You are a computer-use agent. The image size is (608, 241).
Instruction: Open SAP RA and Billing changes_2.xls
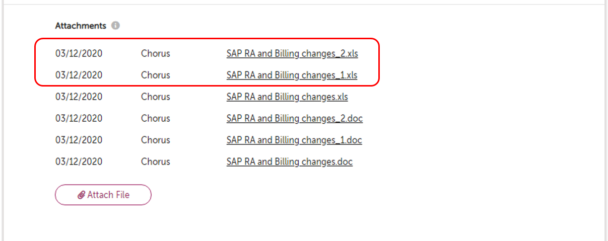coord(292,53)
